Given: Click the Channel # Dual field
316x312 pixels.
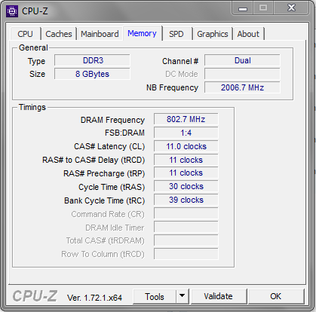Looking at the screenshot, I should pyautogui.click(x=242, y=60).
